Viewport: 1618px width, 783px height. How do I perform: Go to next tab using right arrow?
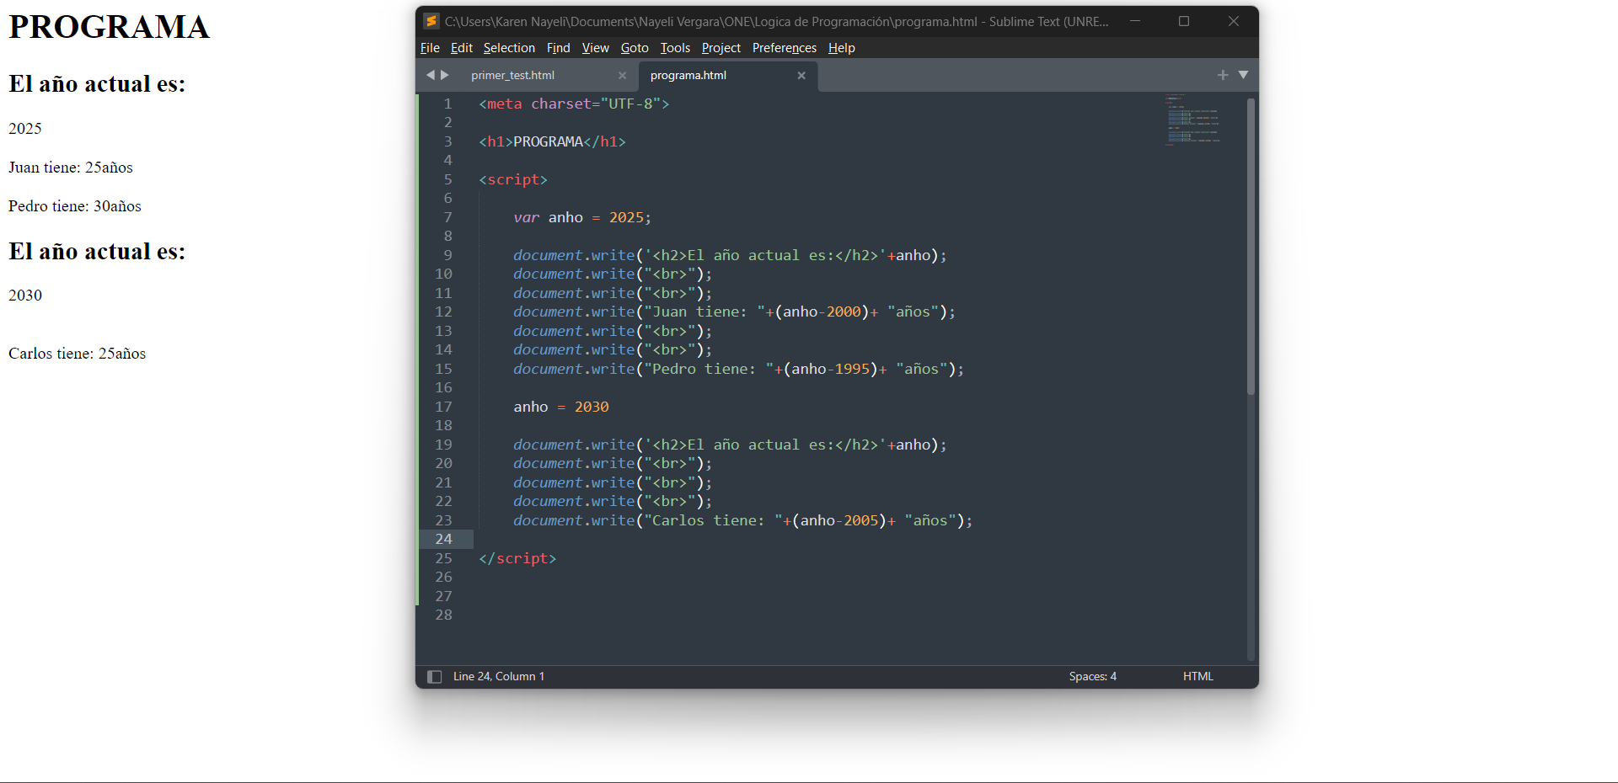coord(445,75)
